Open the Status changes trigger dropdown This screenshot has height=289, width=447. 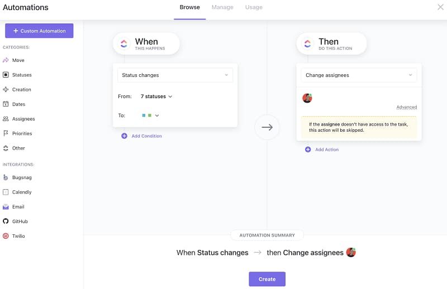175,75
